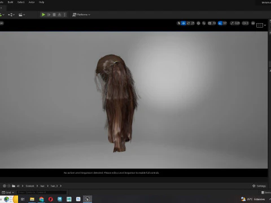Switch to Unreal Engine taskbar icon
This screenshot has height=203, width=271.
88,199
